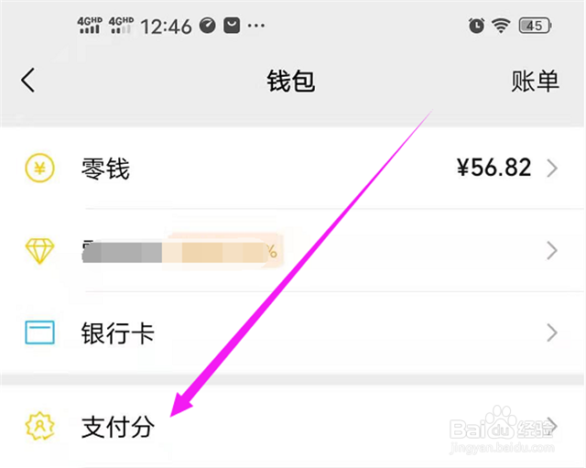Screen dimensions: 586x468
Task: Tap the battery indicator showing 45
Action: [535, 26]
